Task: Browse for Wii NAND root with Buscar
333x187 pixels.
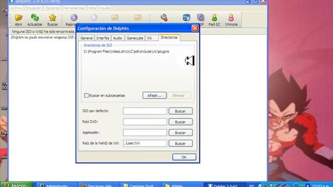Action: point(181,143)
